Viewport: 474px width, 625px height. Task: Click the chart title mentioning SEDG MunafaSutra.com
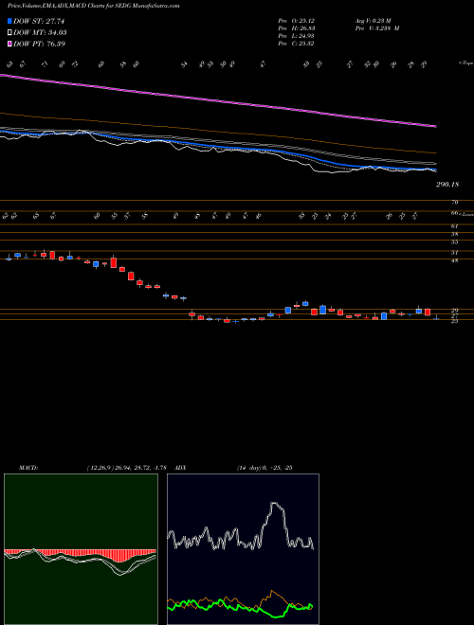93,6
